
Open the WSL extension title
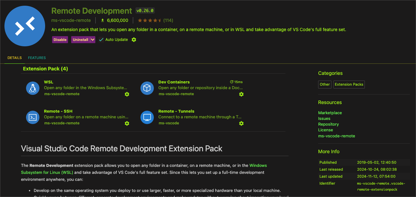point(49,82)
